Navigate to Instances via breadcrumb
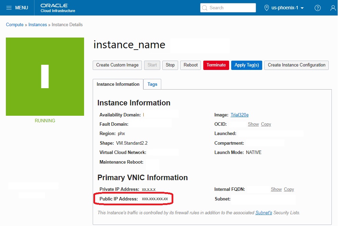Image resolution: width=338 pixels, height=227 pixels. (x=37, y=24)
